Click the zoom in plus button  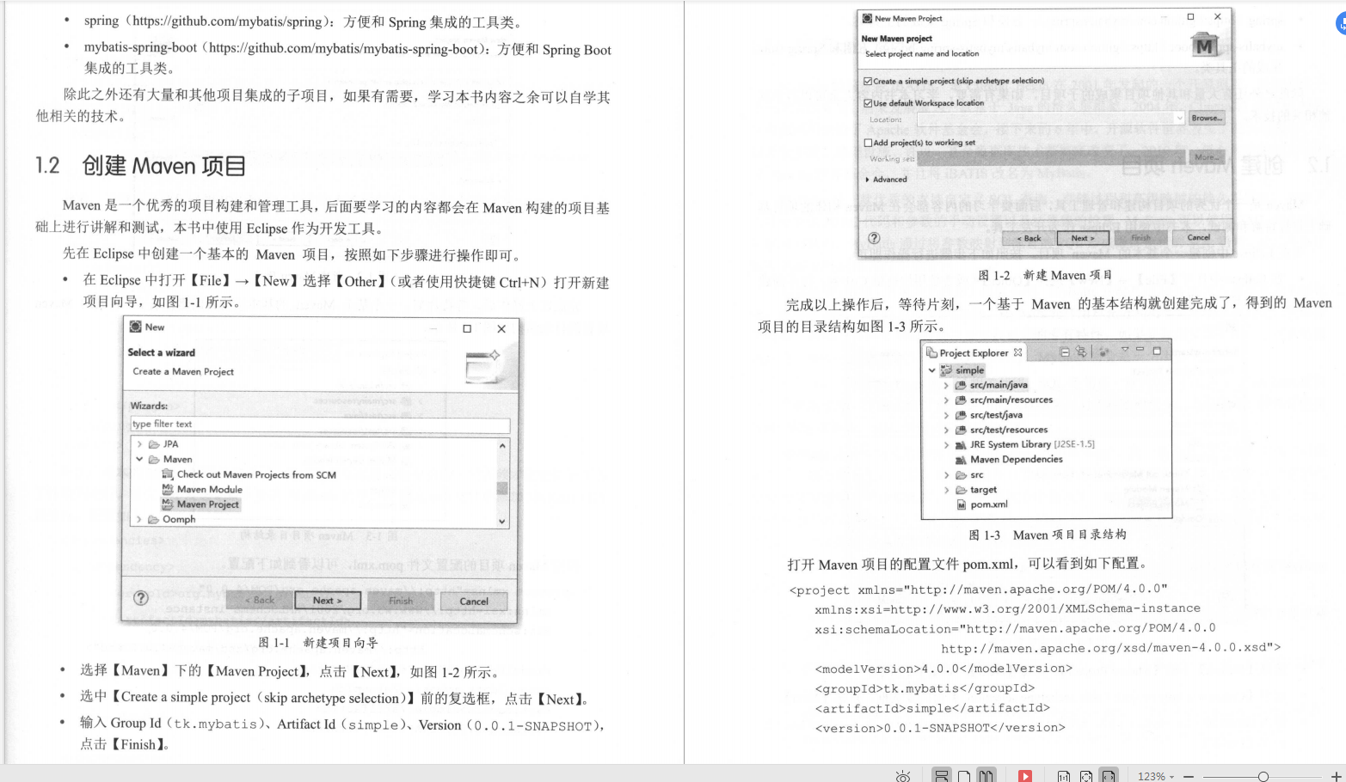(x=1336, y=776)
